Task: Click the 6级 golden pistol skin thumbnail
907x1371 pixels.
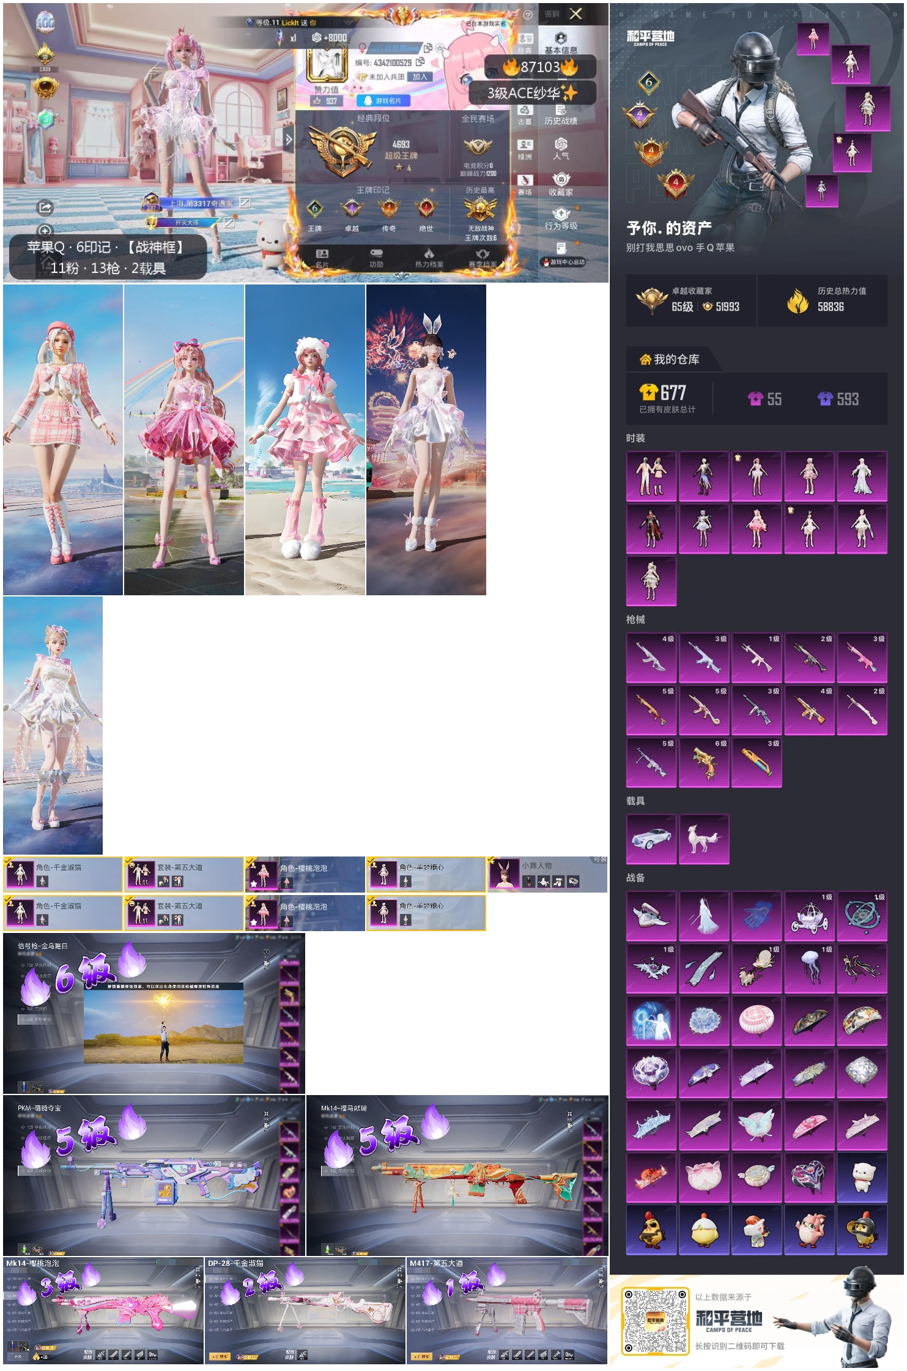Action: pos(704,762)
